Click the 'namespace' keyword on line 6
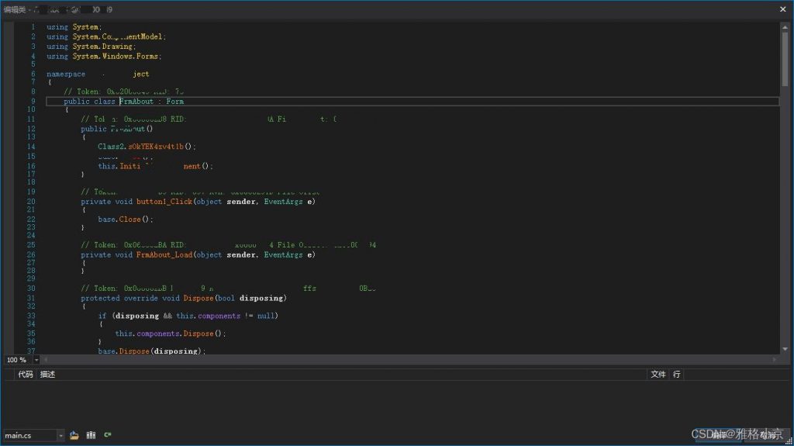This screenshot has height=446, width=794. click(66, 74)
